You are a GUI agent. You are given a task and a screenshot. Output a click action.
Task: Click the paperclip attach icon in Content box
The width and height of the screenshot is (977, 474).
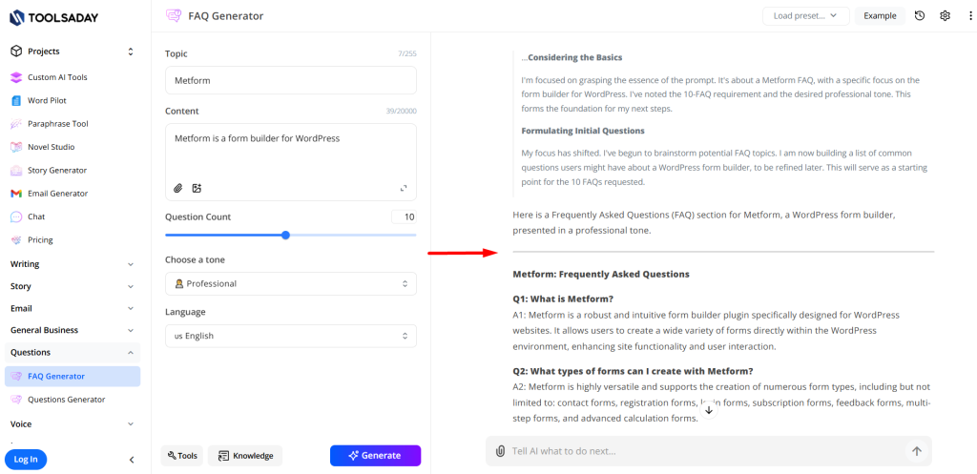pyautogui.click(x=178, y=188)
